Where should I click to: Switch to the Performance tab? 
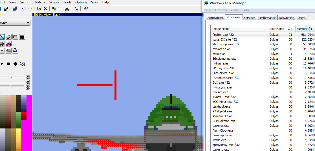point(267,18)
